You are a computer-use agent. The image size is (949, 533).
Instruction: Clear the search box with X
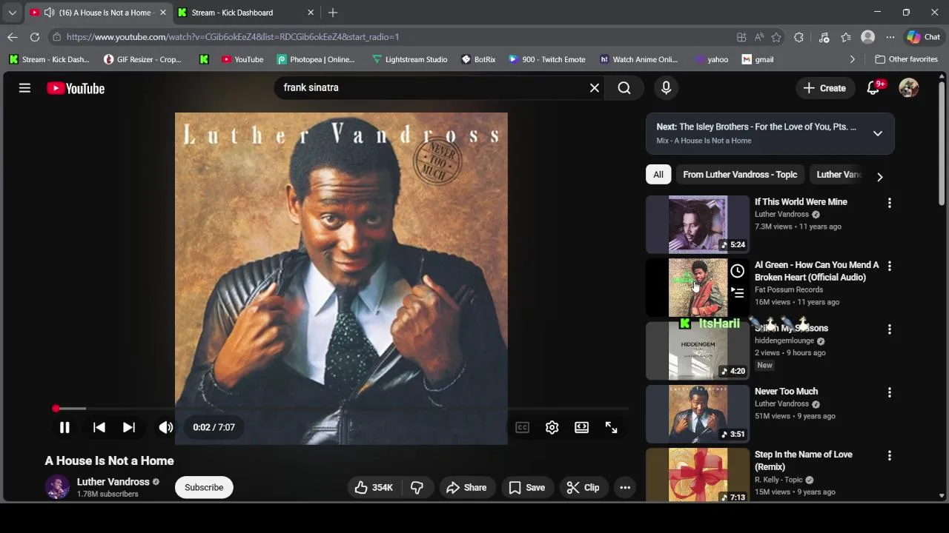click(595, 88)
